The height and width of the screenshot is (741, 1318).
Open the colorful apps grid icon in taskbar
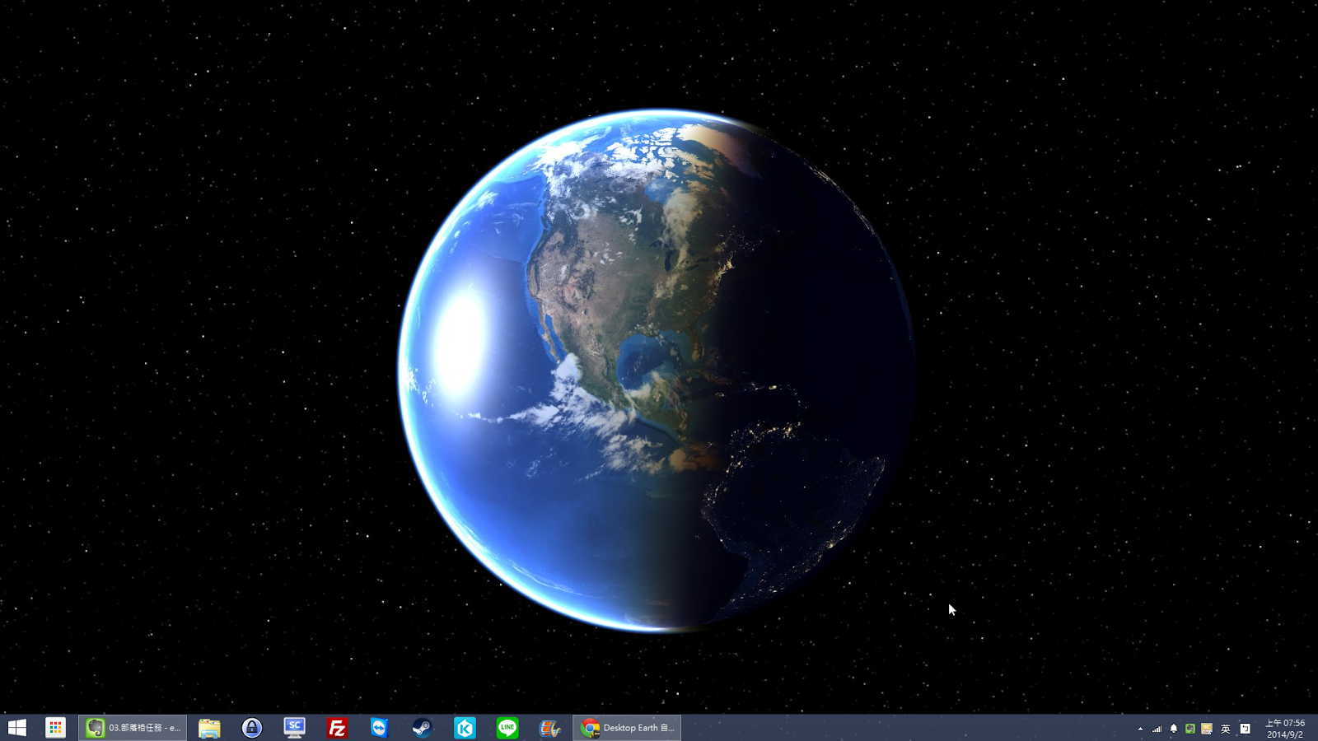tap(55, 728)
